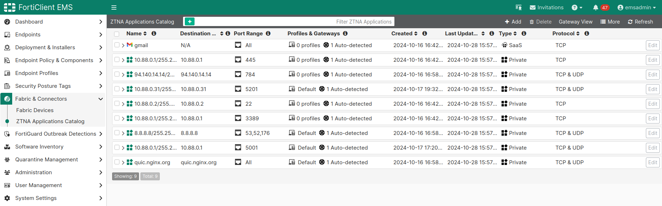The height and width of the screenshot is (206, 662).
Task: Click Edit for the gmail application
Action: [x=652, y=45]
